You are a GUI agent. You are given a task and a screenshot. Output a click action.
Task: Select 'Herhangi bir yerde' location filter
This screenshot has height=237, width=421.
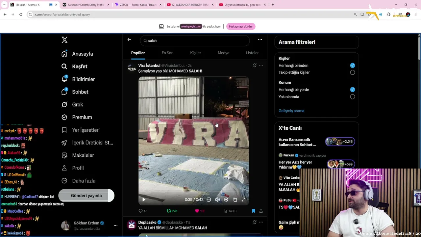(352, 90)
